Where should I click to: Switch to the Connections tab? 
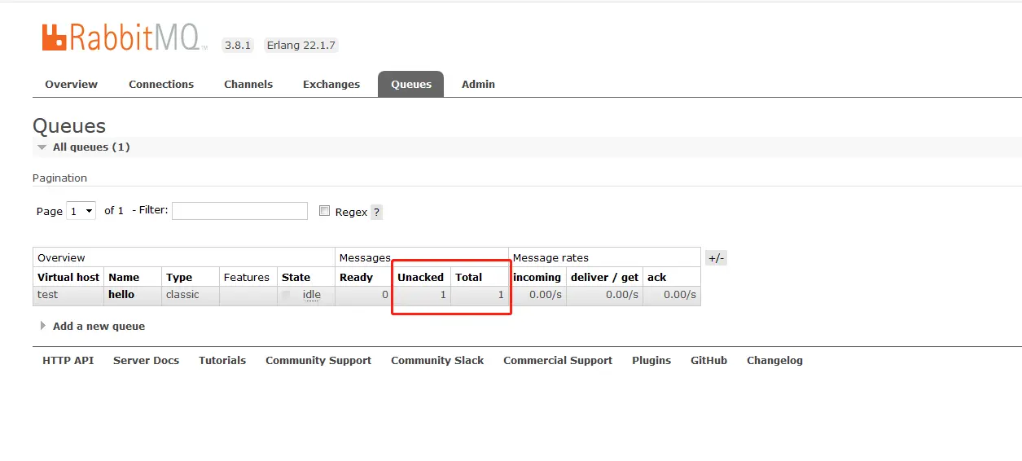161,84
